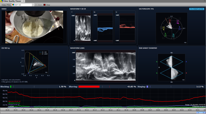Open the Video PIDs dropdown showing ZDF HD
This screenshot has width=206, height=114.
23,5
